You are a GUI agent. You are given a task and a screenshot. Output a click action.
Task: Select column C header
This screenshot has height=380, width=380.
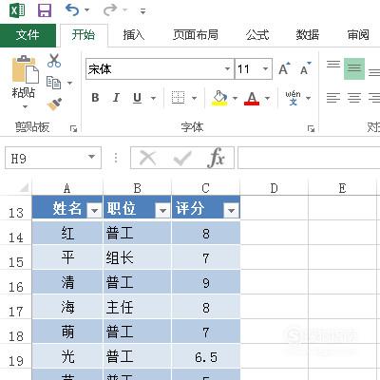(206, 188)
